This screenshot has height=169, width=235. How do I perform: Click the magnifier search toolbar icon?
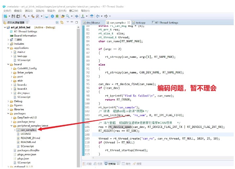(x=68, y=16)
